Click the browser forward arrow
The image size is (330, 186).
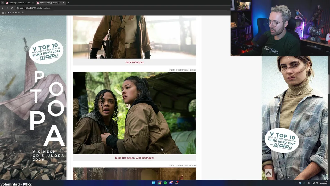tap(7, 8)
